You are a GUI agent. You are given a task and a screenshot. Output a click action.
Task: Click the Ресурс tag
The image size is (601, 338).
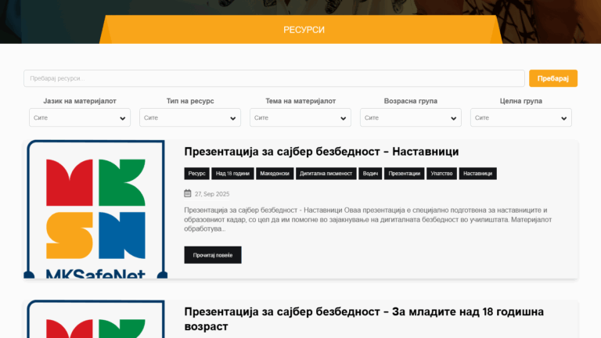pyautogui.click(x=196, y=174)
